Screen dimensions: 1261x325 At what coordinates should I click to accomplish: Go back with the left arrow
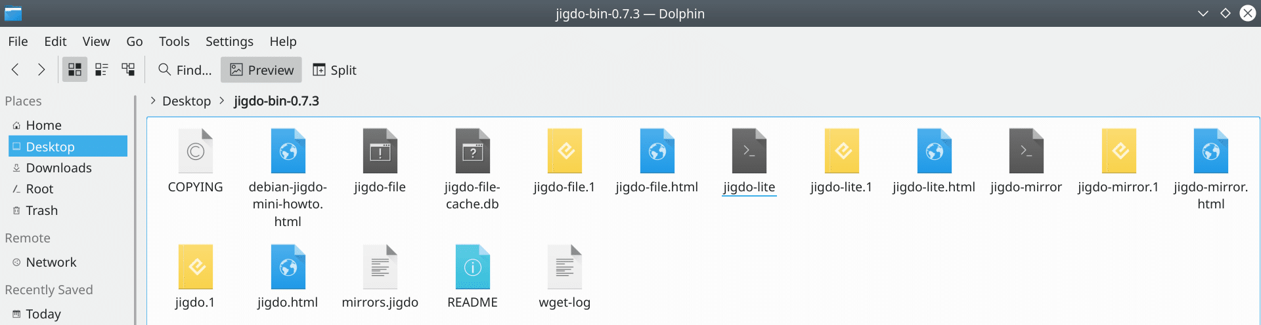pyautogui.click(x=16, y=69)
